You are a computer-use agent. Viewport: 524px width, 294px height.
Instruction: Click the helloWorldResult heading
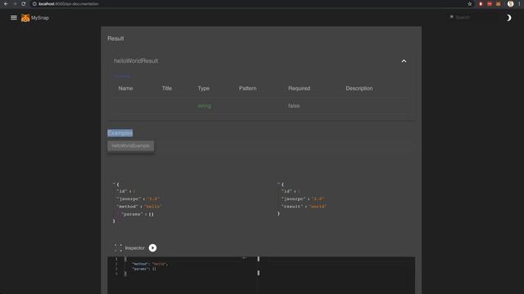click(x=136, y=61)
